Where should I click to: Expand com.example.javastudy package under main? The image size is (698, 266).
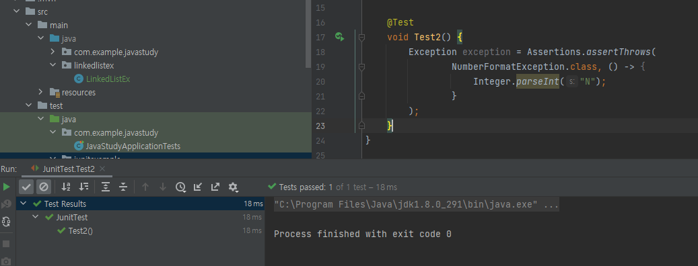pyautogui.click(x=53, y=52)
